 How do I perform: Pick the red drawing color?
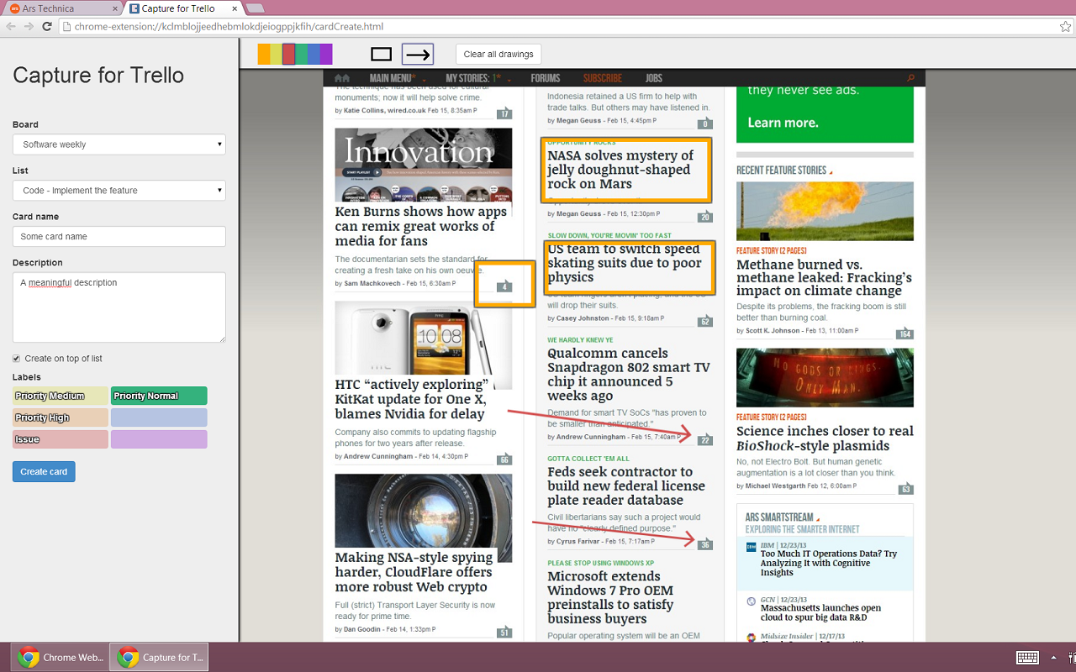click(x=289, y=55)
